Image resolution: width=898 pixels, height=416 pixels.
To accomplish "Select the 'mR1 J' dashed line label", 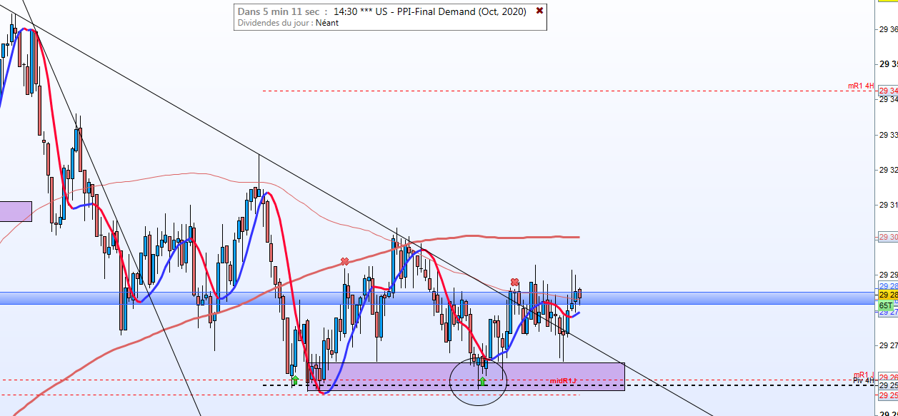I will [864, 375].
